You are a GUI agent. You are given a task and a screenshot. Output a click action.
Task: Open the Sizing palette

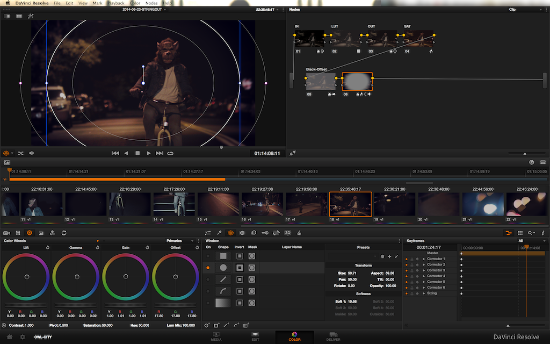point(277,233)
